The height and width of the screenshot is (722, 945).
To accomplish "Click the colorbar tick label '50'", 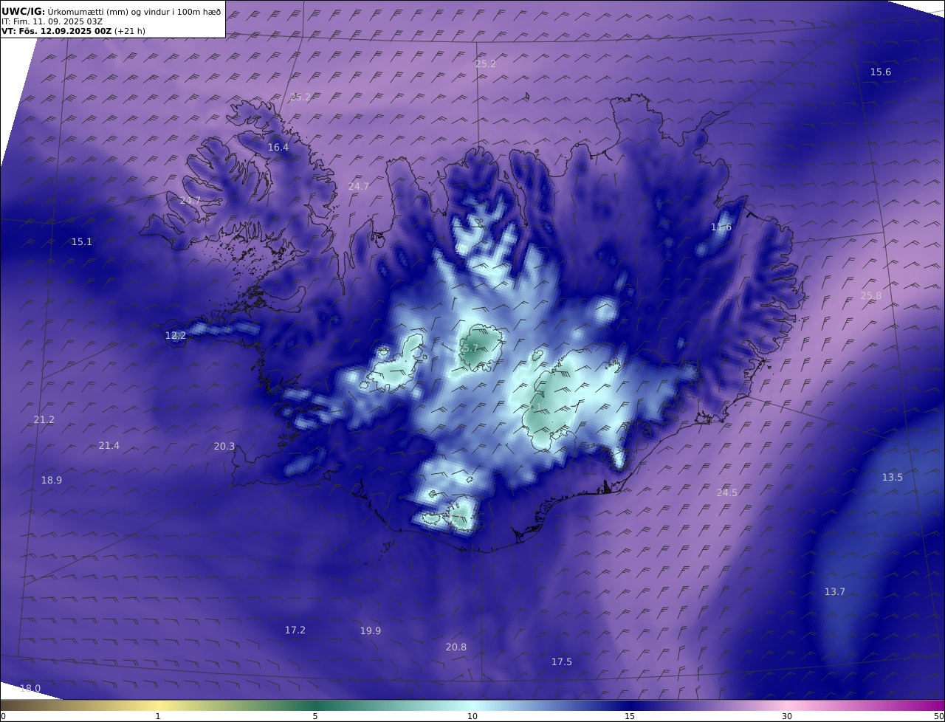I will (939, 716).
